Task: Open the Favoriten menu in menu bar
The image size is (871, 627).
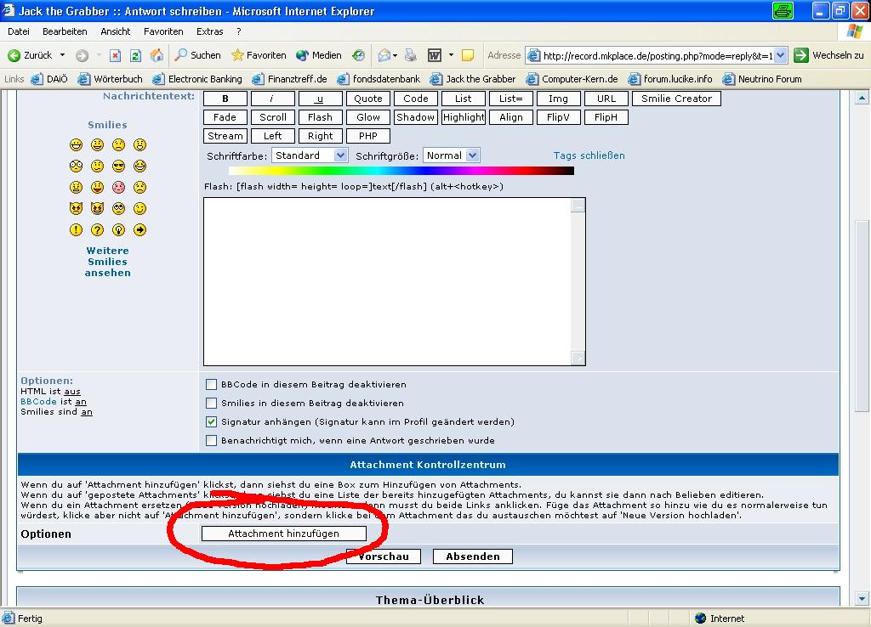Action: [x=163, y=31]
